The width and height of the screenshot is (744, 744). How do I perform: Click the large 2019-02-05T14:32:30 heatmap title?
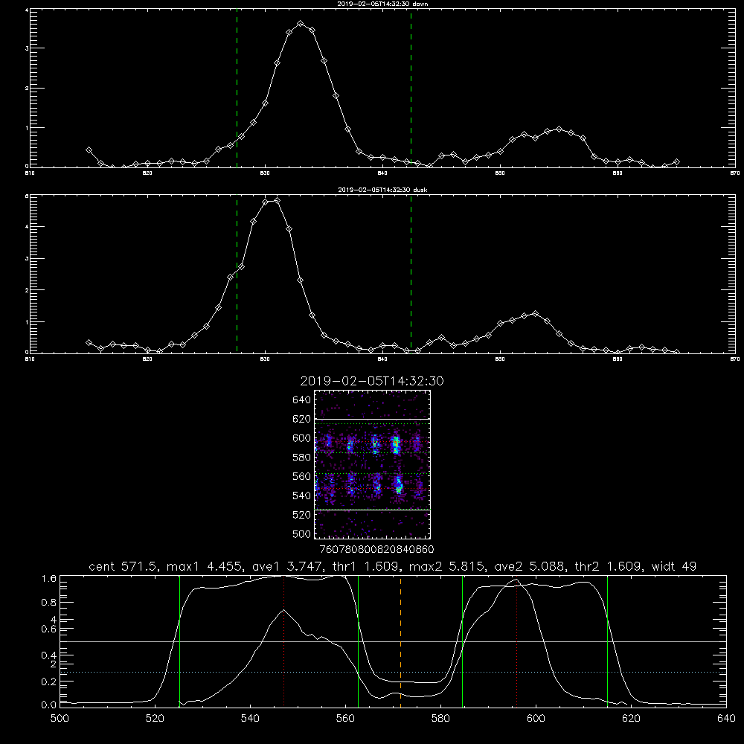click(372, 381)
